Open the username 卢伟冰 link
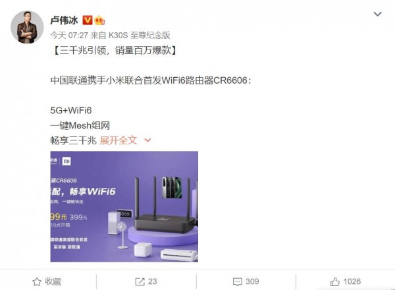This screenshot has width=395, height=290. 65,20
